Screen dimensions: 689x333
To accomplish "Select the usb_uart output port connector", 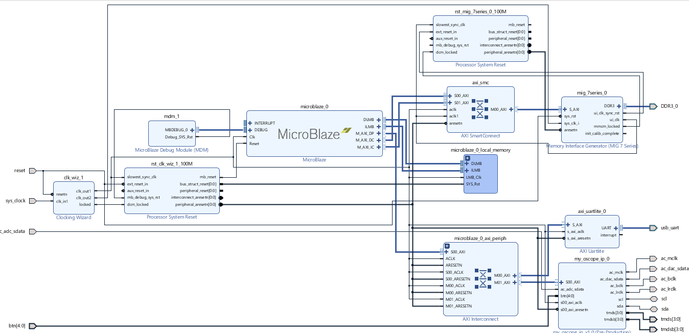I will click(x=653, y=227).
